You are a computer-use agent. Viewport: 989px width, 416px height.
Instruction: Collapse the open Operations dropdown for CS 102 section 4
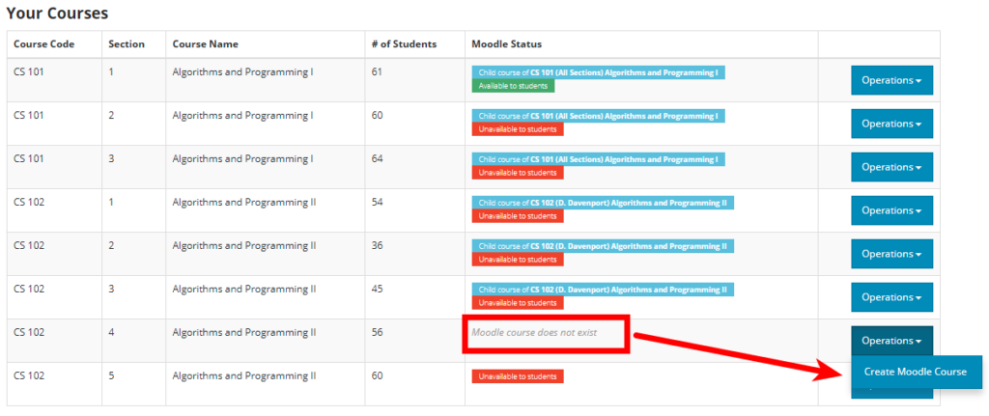point(890,341)
